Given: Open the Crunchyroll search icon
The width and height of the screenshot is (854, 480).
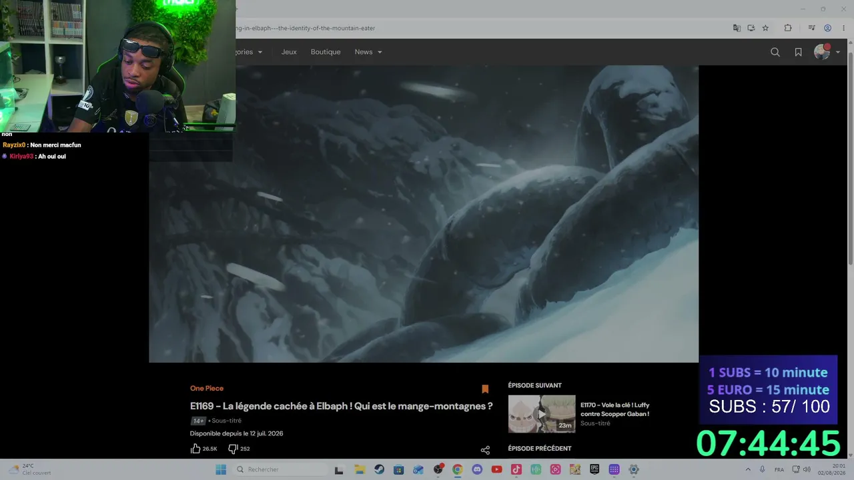Looking at the screenshot, I should pyautogui.click(x=775, y=52).
